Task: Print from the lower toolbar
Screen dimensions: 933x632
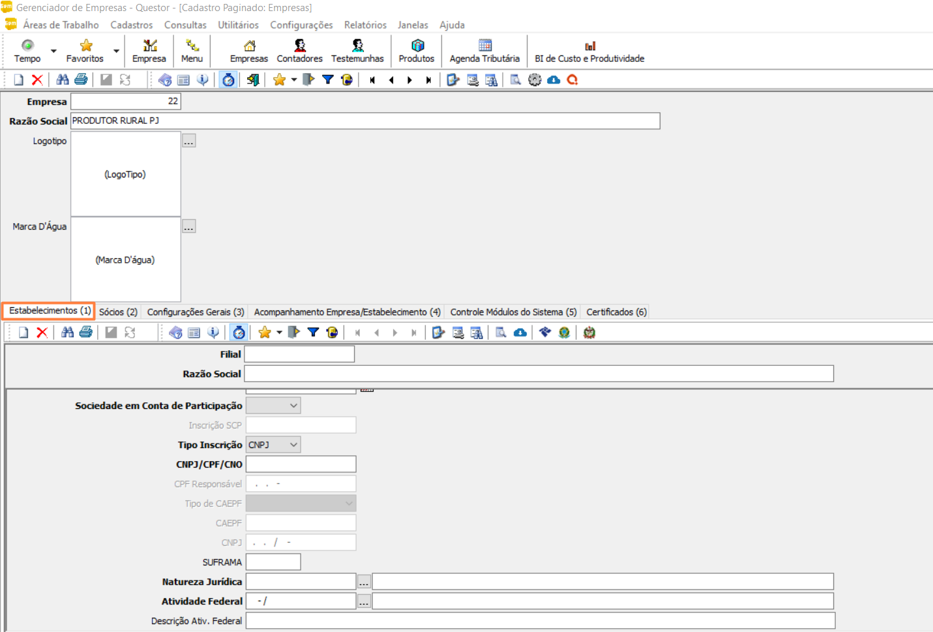Action: (x=85, y=332)
